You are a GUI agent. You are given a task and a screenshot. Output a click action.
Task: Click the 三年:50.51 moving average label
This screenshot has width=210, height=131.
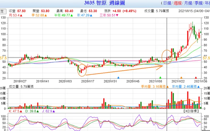[109, 15]
